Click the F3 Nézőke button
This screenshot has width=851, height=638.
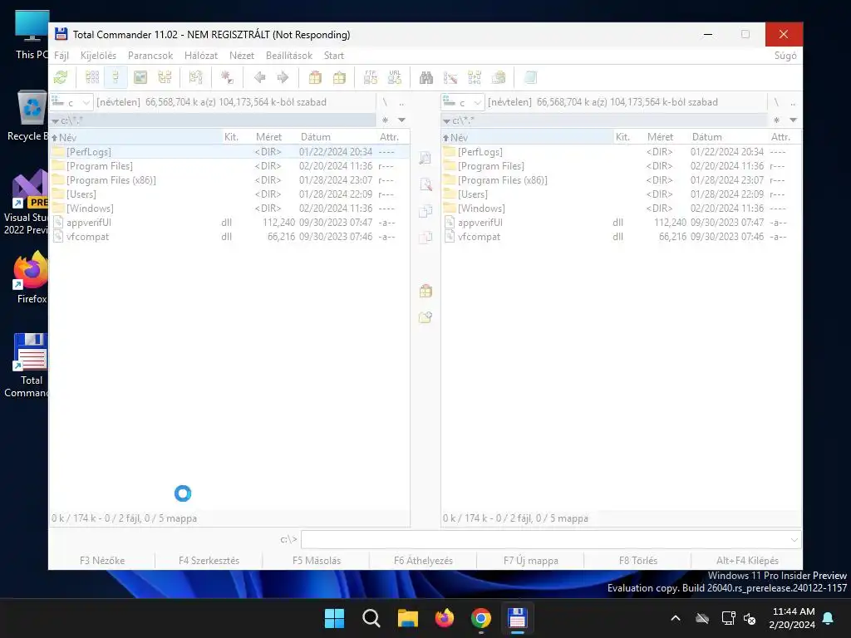coord(102,561)
